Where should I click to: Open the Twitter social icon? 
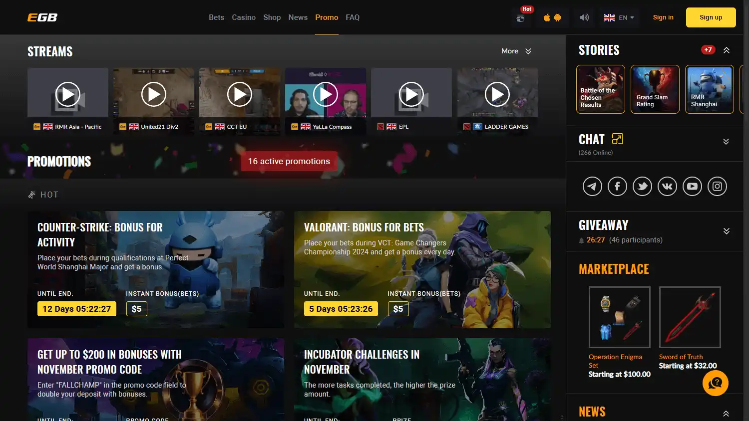click(642, 187)
